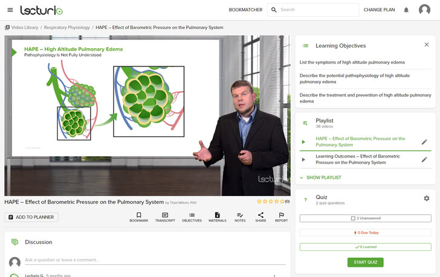Share this lecture
The image size is (440, 277).
[x=260, y=217]
